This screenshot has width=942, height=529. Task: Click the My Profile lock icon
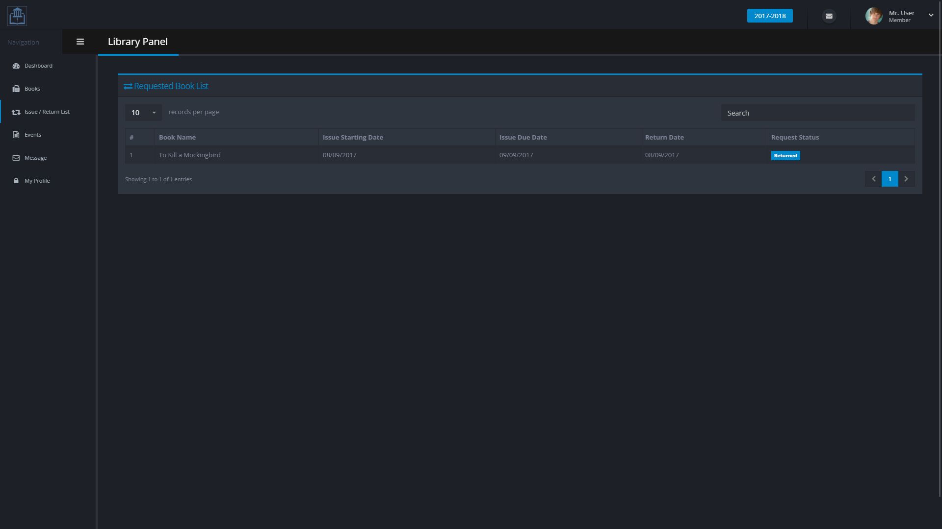[x=16, y=181]
